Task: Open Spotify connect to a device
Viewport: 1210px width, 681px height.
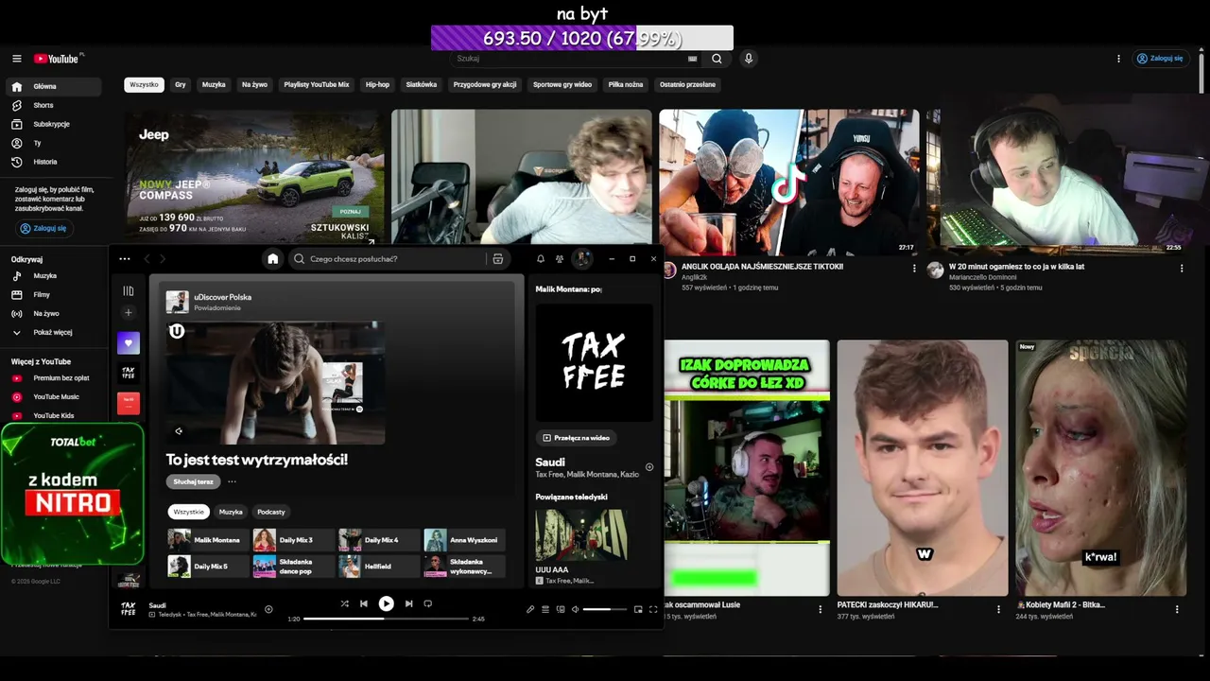Action: [561, 609]
